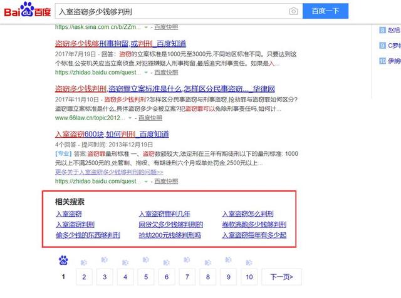
Task: Click 下一页> next page button
Action: tap(281, 277)
